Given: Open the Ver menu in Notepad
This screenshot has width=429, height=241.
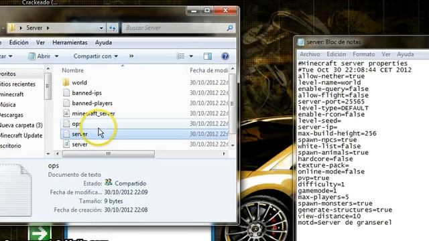Looking at the screenshot, I should point(386,54).
